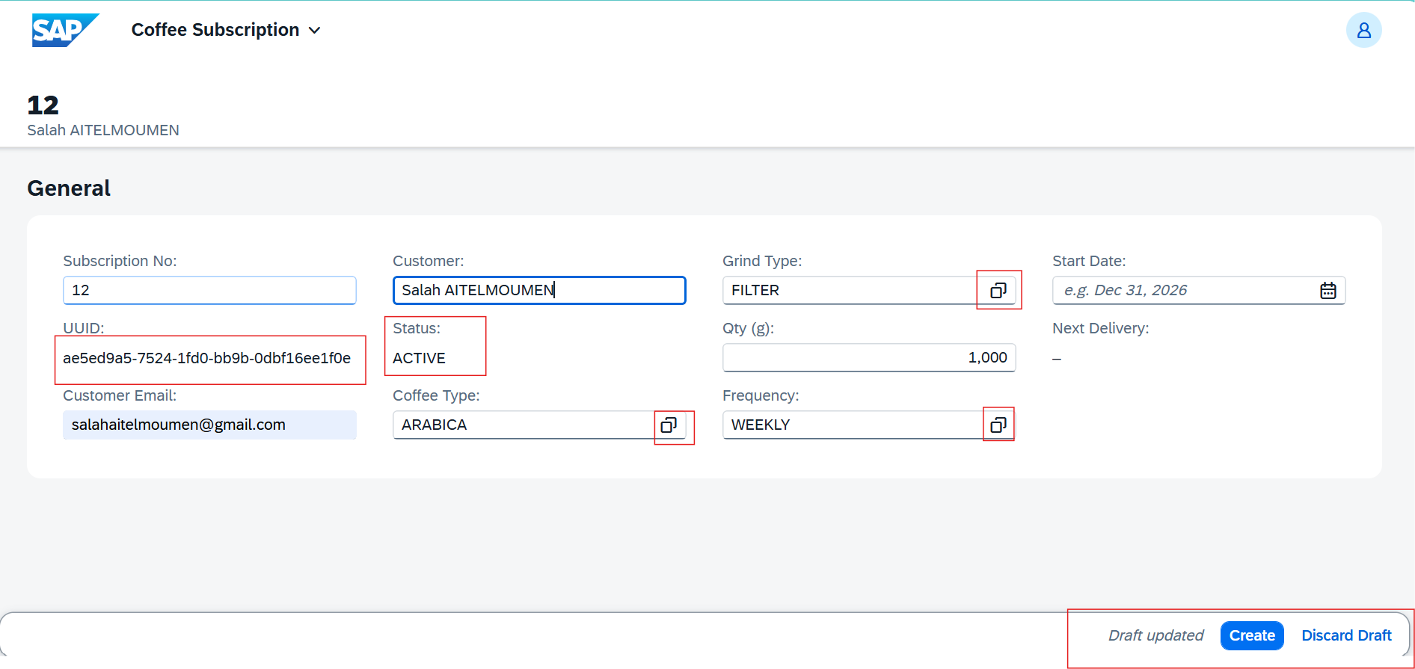Click Discard Draft
1415x669 pixels.
point(1345,635)
